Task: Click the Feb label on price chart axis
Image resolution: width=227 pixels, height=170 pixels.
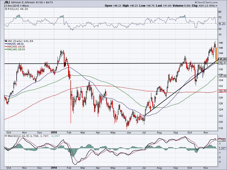Action: [x=69, y=132]
